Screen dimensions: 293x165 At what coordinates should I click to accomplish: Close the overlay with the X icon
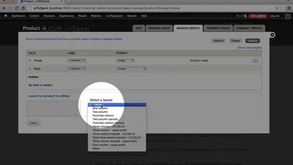pos(272,35)
